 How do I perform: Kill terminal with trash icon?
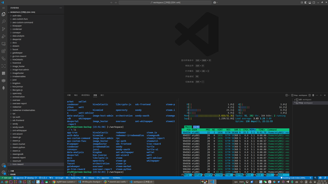coord(313,96)
